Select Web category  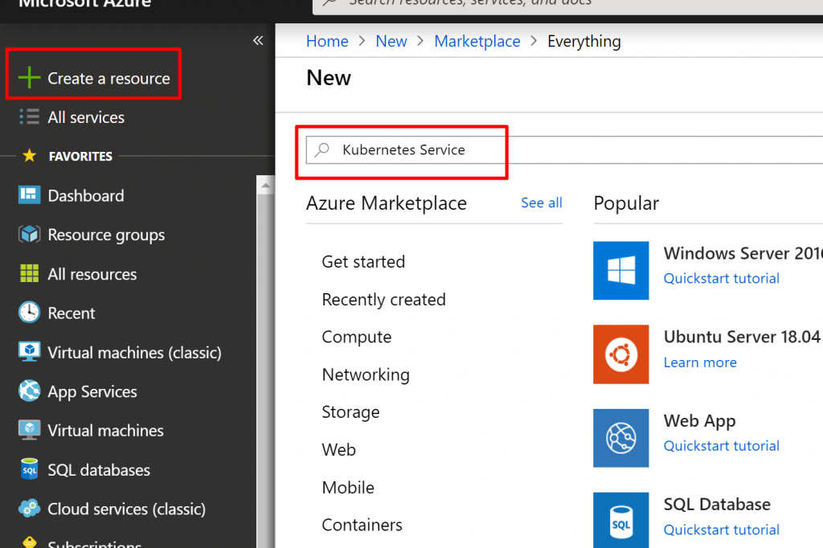pyautogui.click(x=338, y=450)
